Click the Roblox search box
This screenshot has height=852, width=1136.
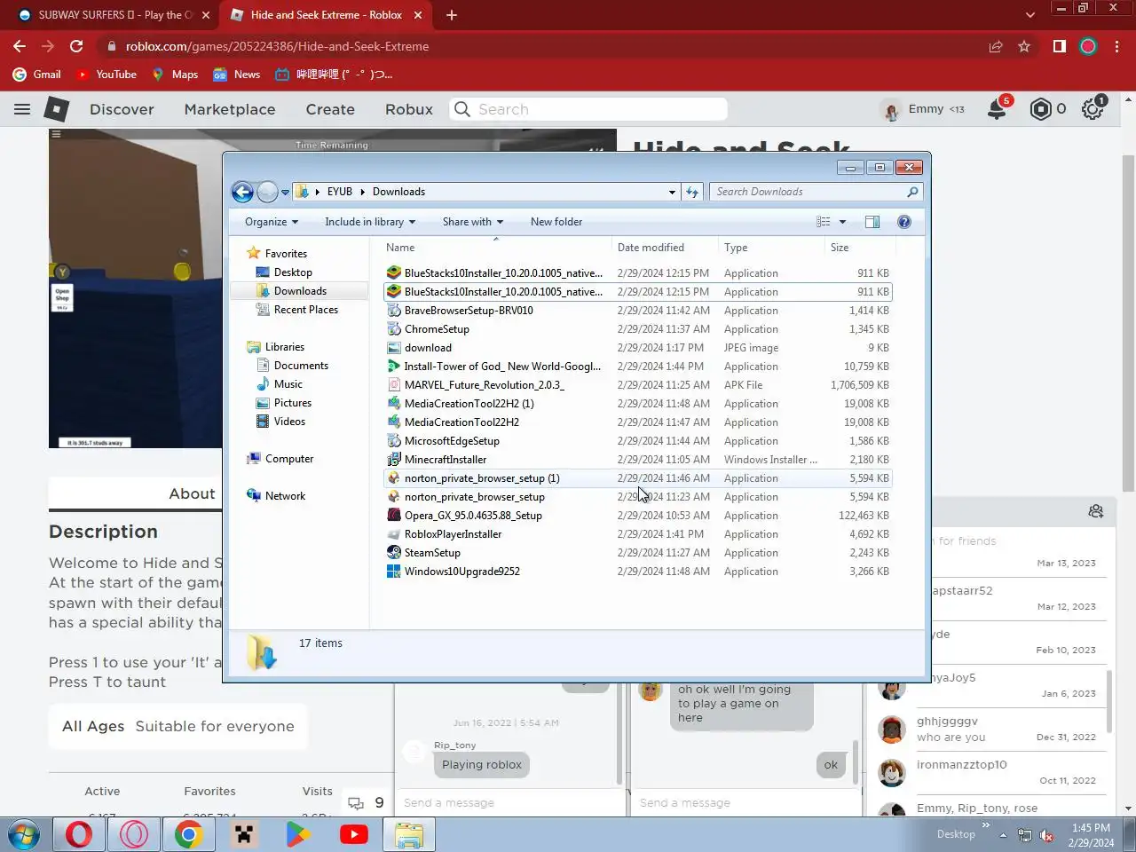point(588,109)
